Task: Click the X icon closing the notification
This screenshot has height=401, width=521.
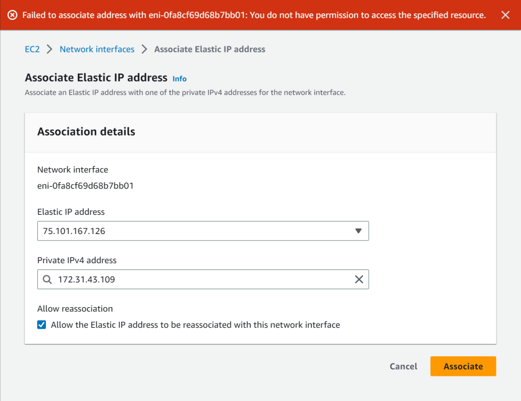Action: (505, 15)
